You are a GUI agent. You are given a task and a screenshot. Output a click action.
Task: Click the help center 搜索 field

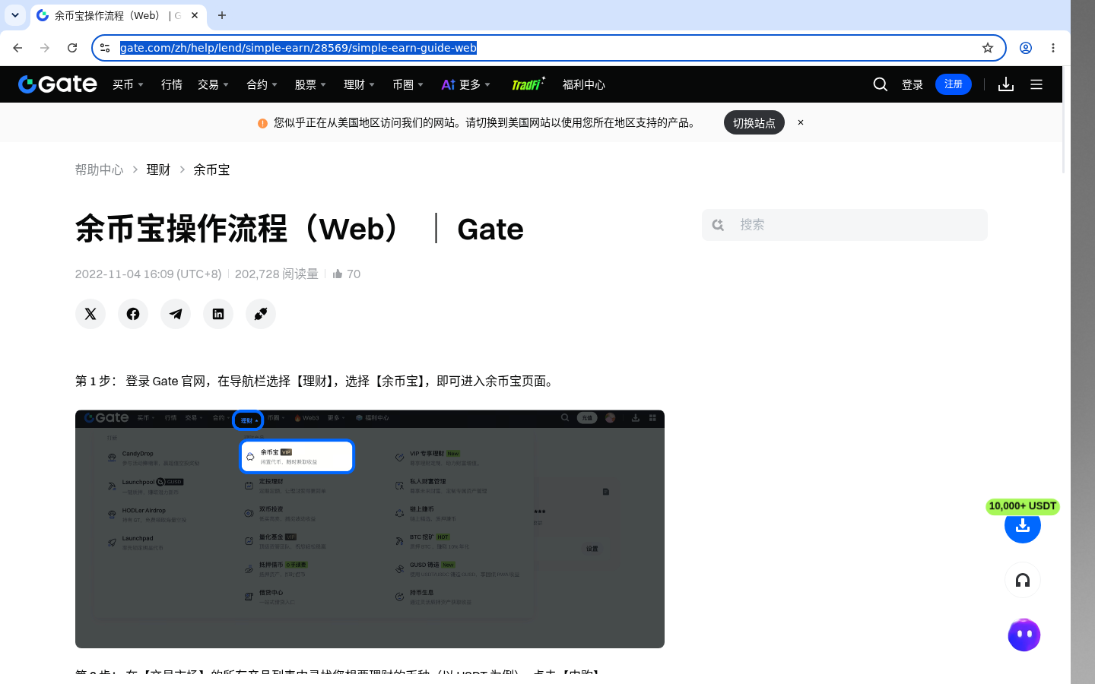[845, 225]
